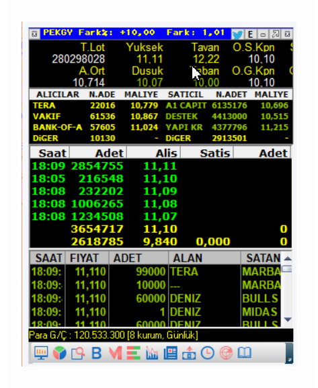This screenshot has height=388, width=318.
Task: Click the blue B icon
Action: tap(97, 353)
